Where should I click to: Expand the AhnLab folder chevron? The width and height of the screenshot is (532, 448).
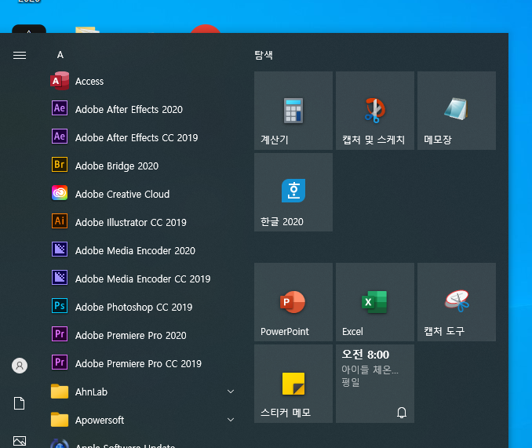pos(231,392)
